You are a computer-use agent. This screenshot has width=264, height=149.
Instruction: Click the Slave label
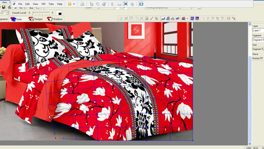point(255,54)
